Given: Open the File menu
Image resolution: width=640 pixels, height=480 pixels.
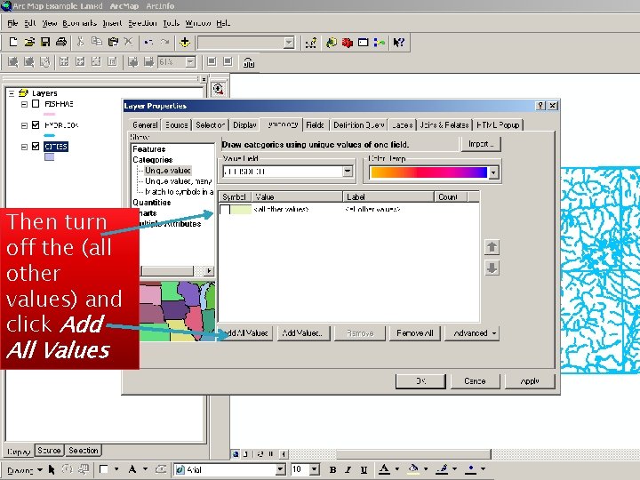Looking at the screenshot, I should point(12,23).
